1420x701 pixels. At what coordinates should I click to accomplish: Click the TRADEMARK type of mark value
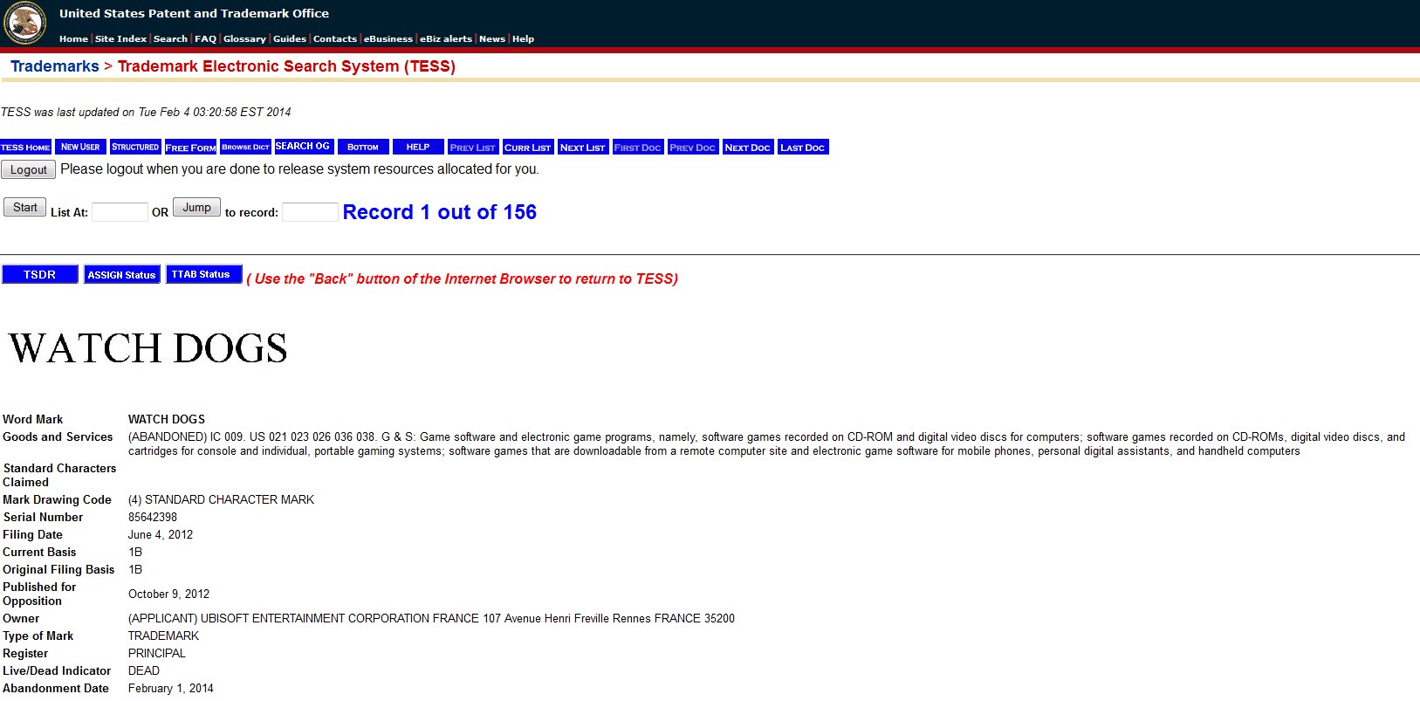[163, 636]
